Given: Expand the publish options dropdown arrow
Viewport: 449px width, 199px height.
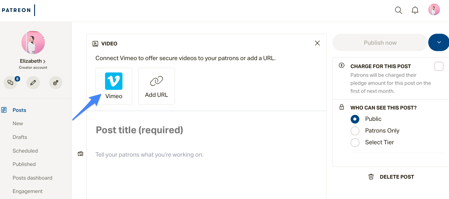Looking at the screenshot, I should [439, 42].
